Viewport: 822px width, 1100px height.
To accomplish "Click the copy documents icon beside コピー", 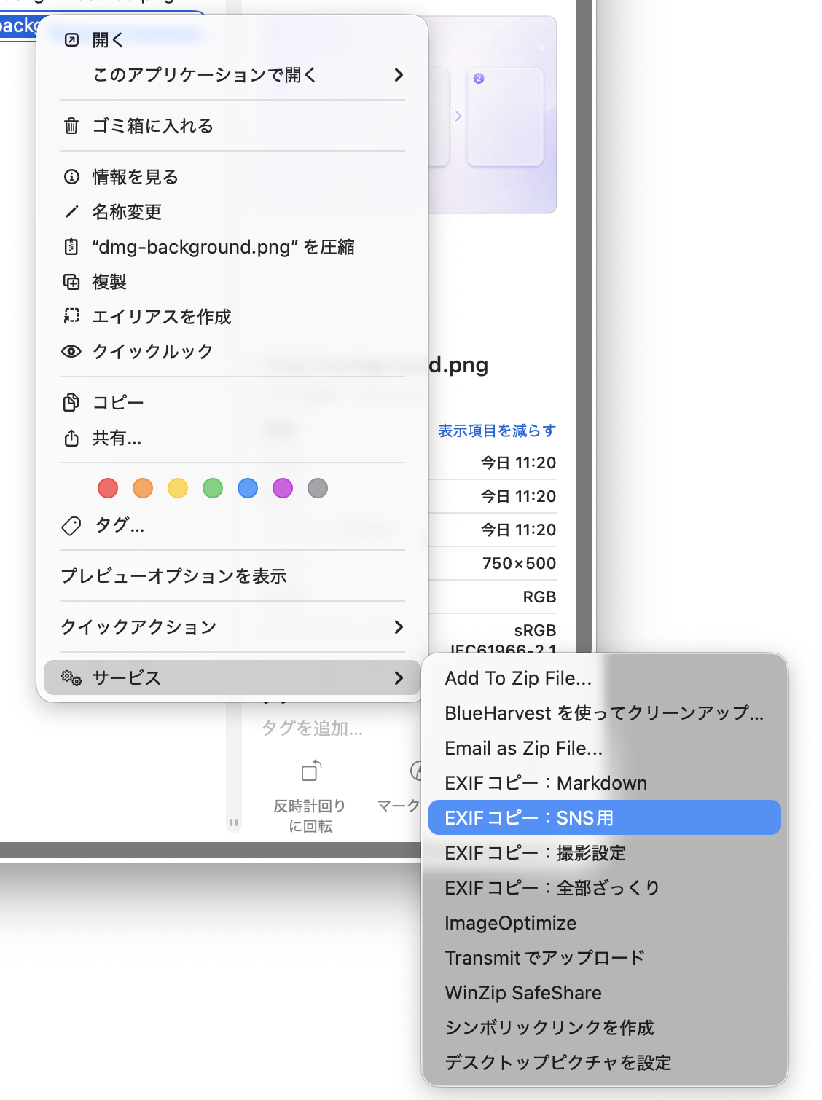I will 71,402.
